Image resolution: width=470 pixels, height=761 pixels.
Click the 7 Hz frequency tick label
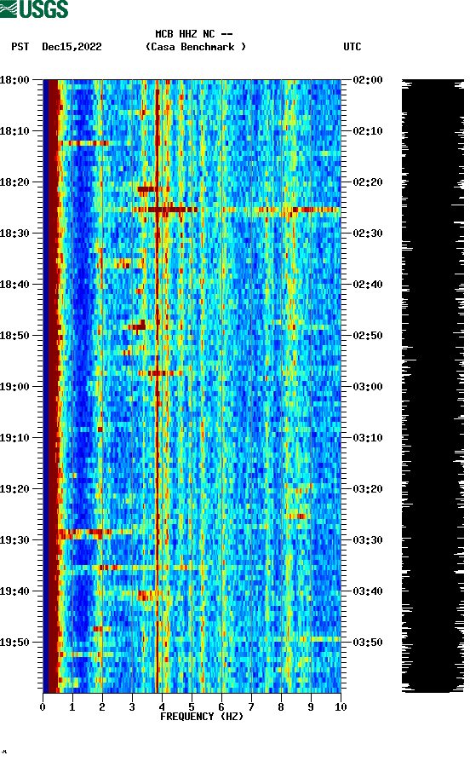[251, 707]
